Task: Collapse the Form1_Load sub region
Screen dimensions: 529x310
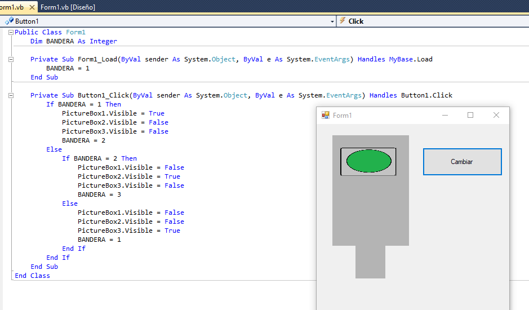Action: point(11,59)
